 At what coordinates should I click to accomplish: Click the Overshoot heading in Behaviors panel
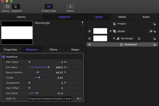click(x=12, y=57)
